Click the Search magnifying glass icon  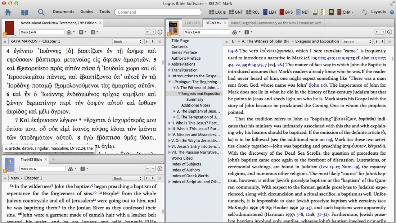point(41,12)
